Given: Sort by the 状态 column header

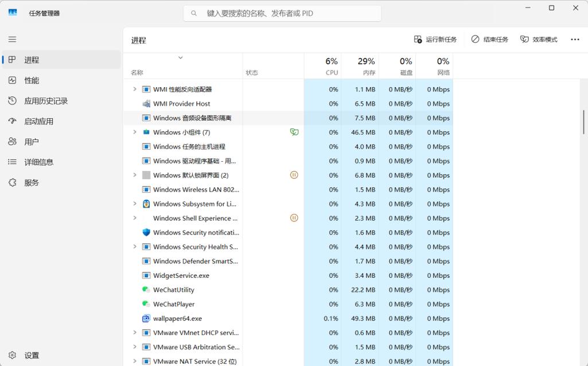Looking at the screenshot, I should click(x=273, y=66).
